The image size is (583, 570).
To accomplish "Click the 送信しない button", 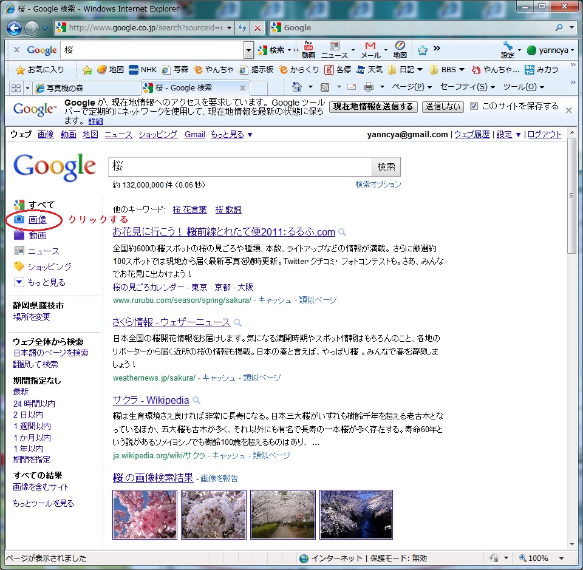I will coord(443,107).
